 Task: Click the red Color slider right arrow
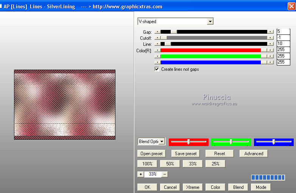coord(270,50)
